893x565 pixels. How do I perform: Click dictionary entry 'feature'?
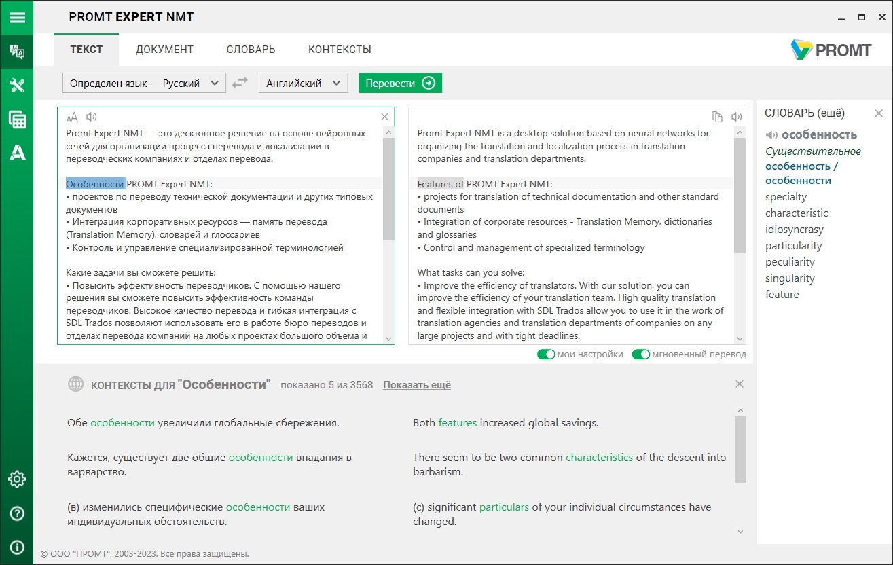[x=782, y=295]
